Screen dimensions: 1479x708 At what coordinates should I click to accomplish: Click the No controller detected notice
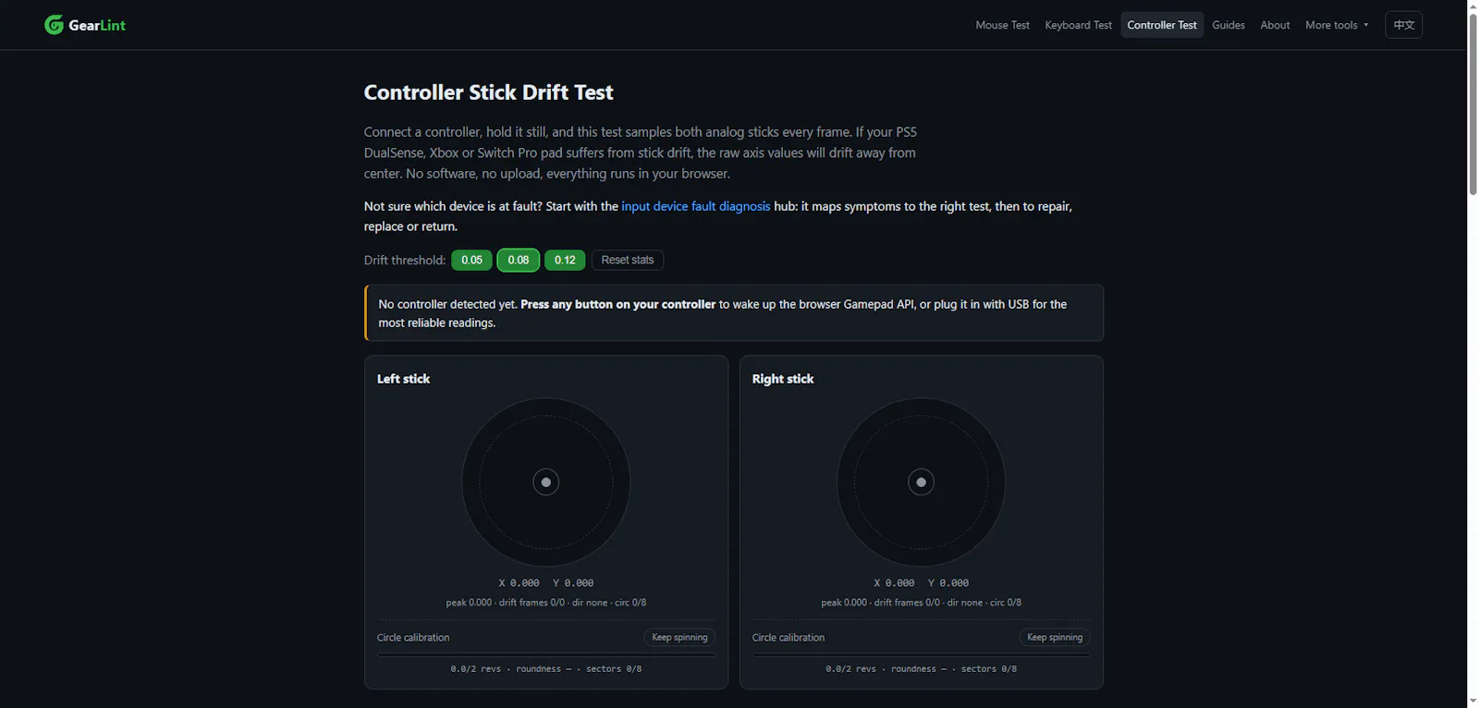click(734, 313)
